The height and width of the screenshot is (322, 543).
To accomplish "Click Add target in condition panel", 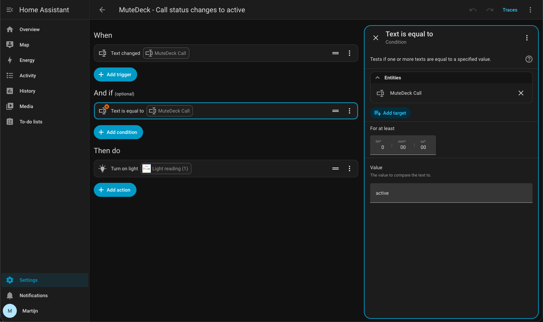I will 390,113.
